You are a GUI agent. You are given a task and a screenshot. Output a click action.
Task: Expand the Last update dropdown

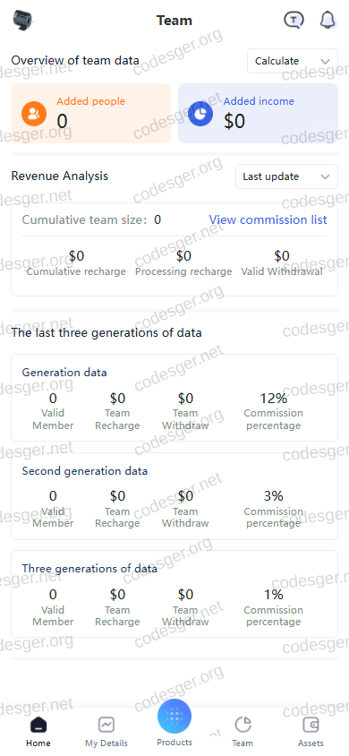coord(287,176)
